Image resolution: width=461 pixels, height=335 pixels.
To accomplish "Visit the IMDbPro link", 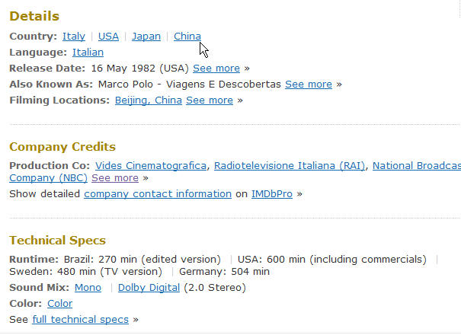I will point(272,194).
